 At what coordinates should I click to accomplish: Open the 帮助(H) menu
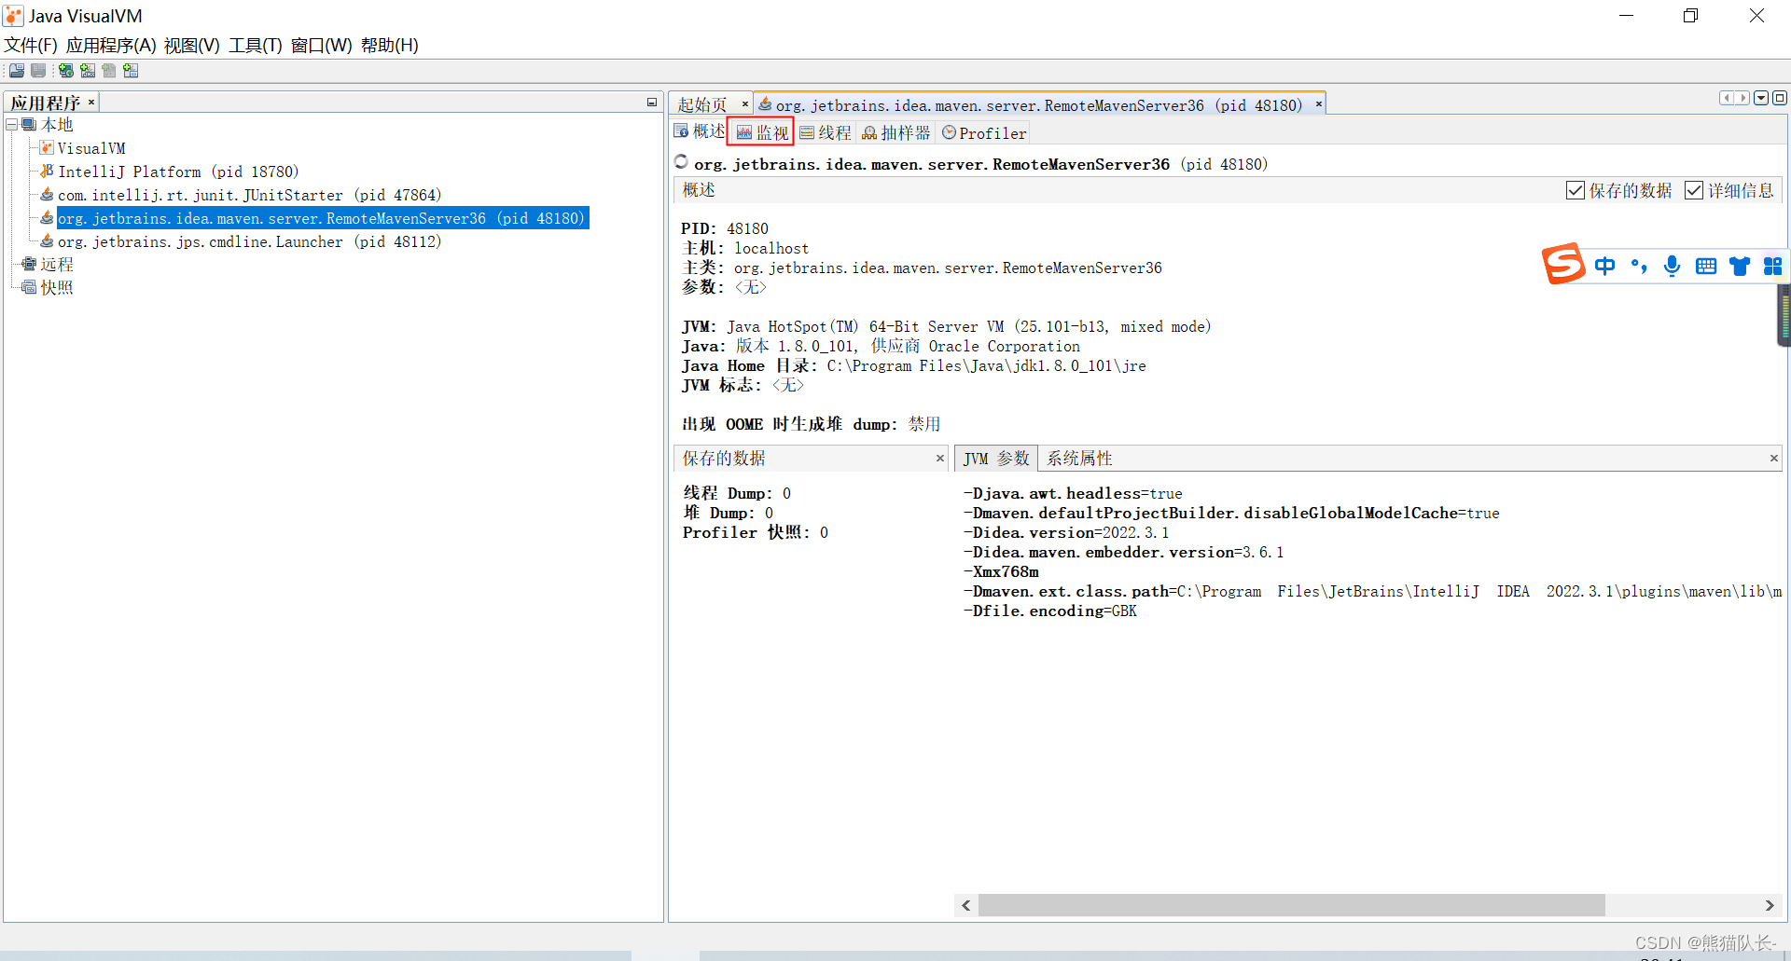point(390,46)
